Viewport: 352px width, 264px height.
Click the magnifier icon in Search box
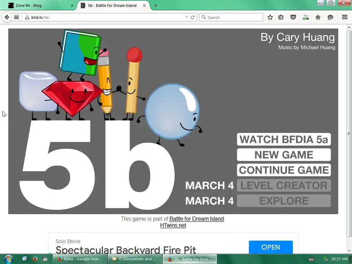(x=203, y=17)
